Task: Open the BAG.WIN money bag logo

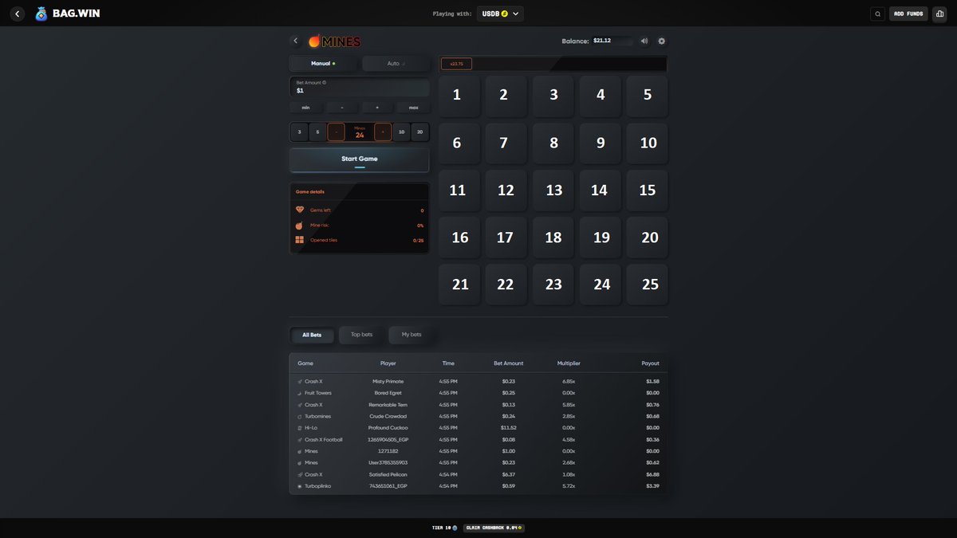Action: pos(41,14)
